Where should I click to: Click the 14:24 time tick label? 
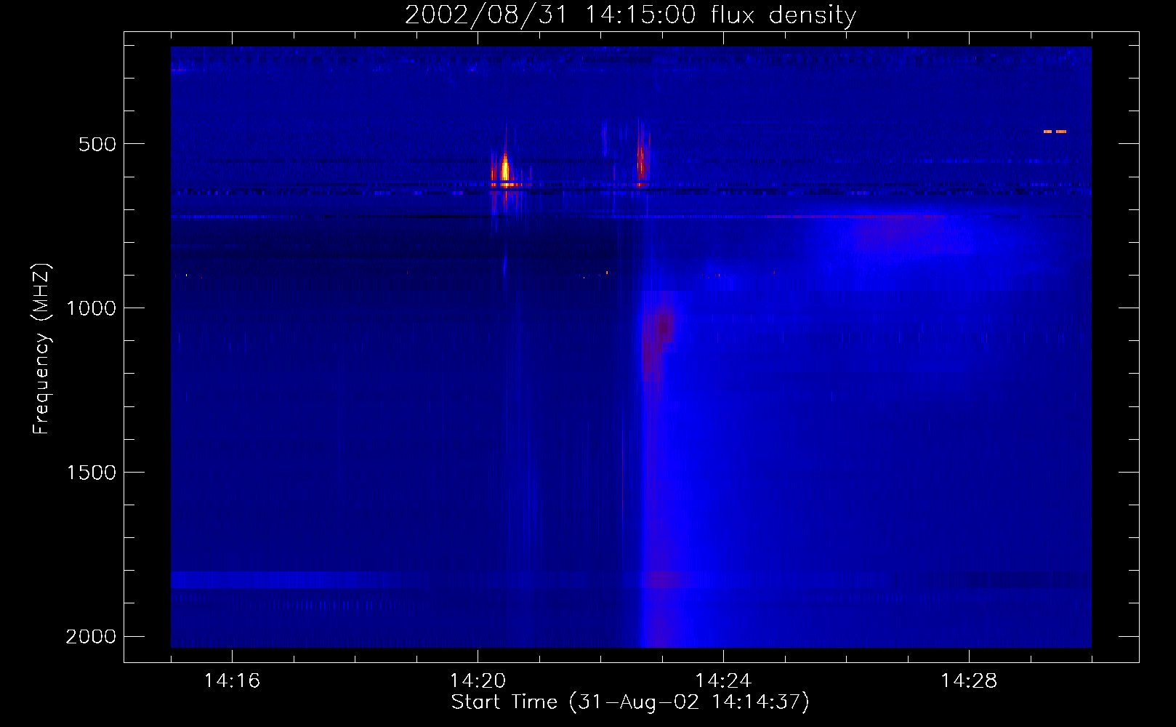[x=723, y=681]
